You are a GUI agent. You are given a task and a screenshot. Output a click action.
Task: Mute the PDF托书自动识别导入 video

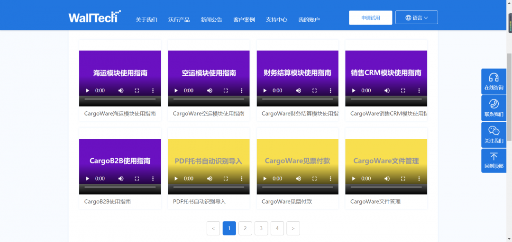210,179
